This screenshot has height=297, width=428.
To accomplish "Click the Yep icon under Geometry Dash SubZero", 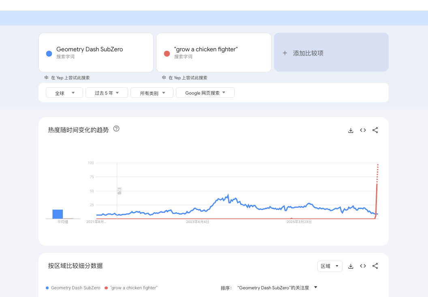I will (46, 78).
